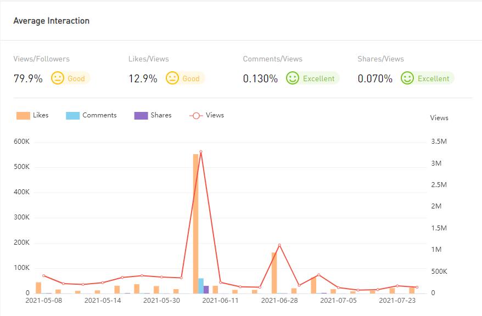Screen dimensions: 482x316
Task: Select the Views data point above 2021-06-28
Action: (x=279, y=245)
